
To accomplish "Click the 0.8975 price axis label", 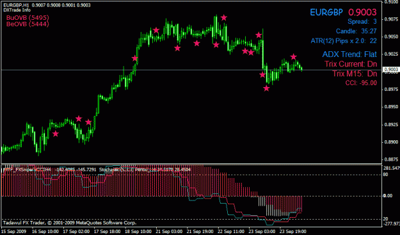I will click(392, 89).
